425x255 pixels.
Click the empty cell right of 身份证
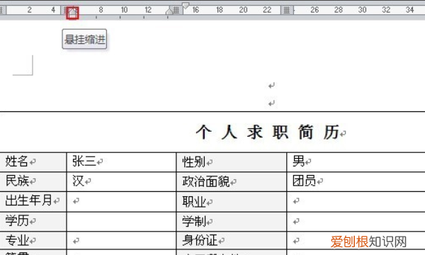tap(356, 241)
